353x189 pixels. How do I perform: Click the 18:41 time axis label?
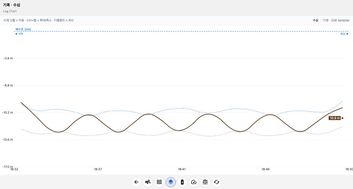[x=182, y=169]
